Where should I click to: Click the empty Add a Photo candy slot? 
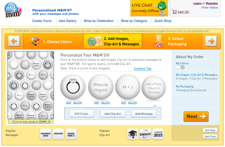point(154,88)
